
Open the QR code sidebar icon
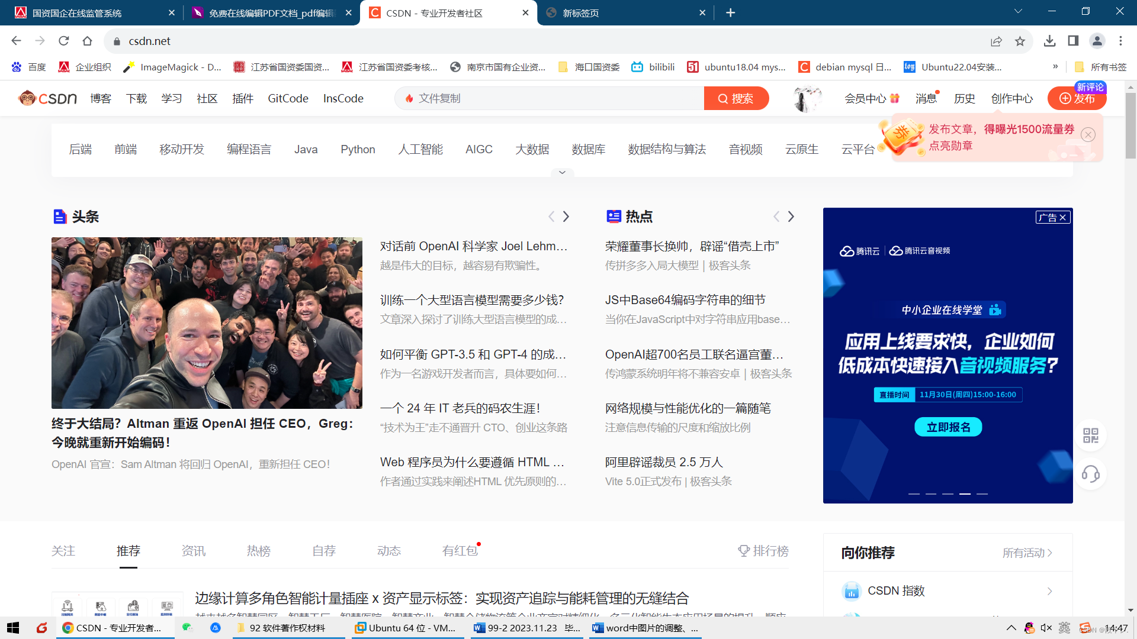(x=1090, y=436)
